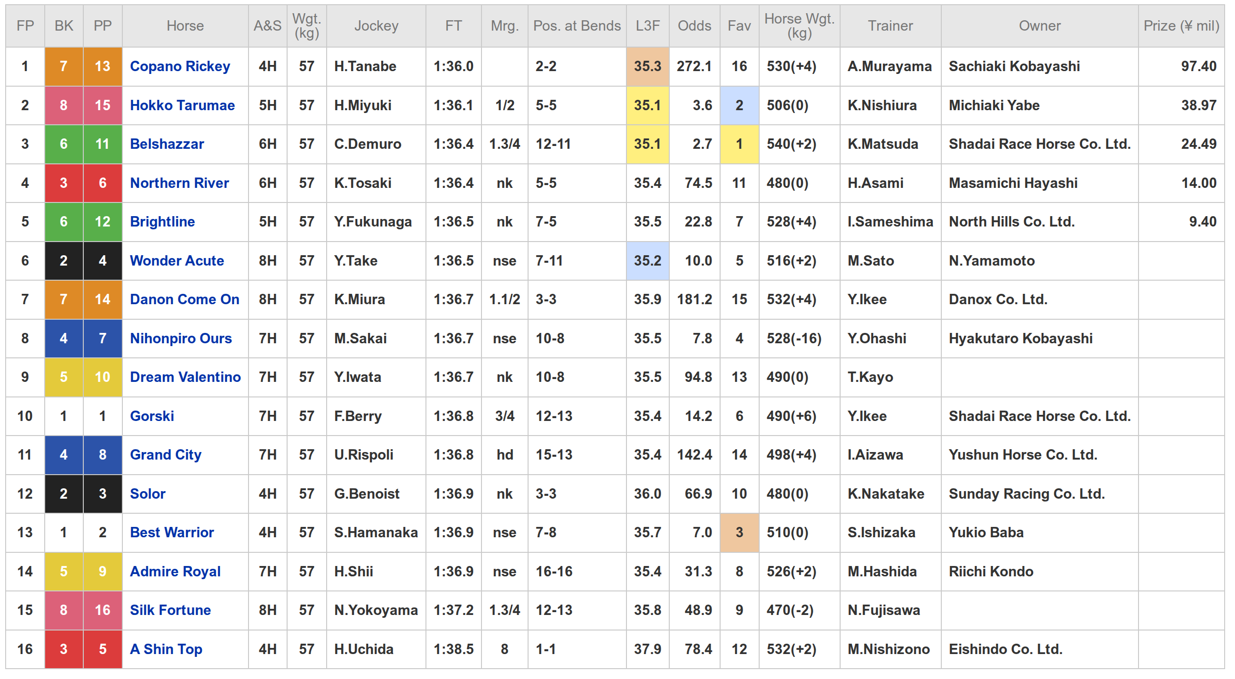
Task: Open the Hokko Tarumae horse page
Action: pos(182,105)
